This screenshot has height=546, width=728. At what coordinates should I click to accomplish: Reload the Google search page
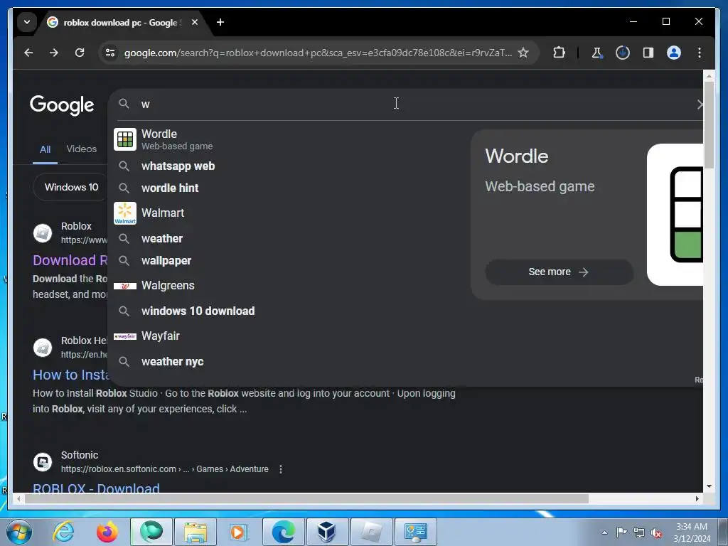(x=80, y=53)
